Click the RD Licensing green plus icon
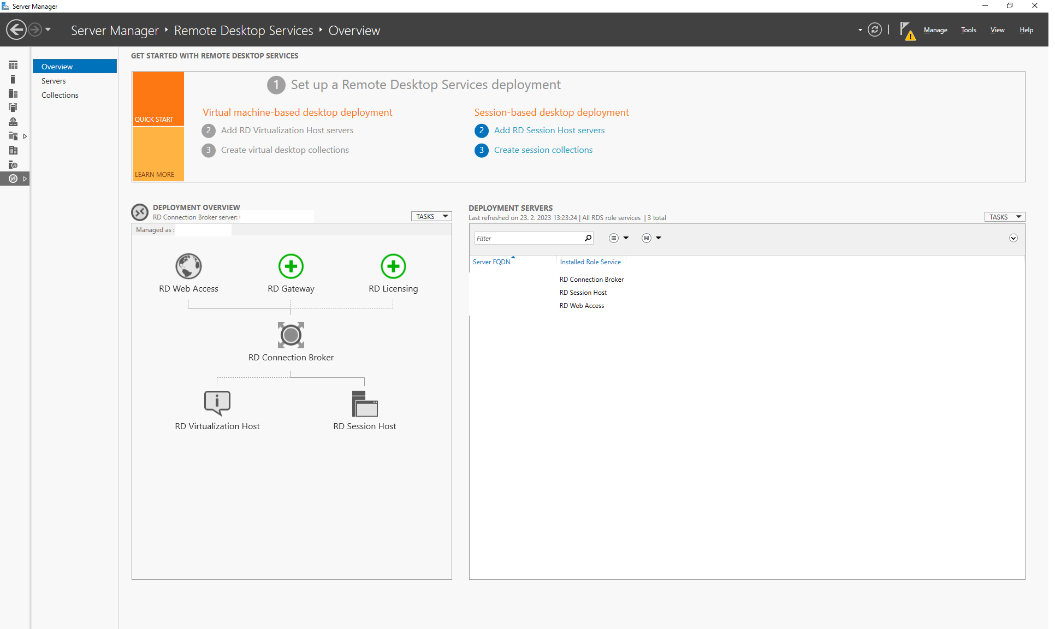Viewport: 1055px width, 629px height. 393,266
